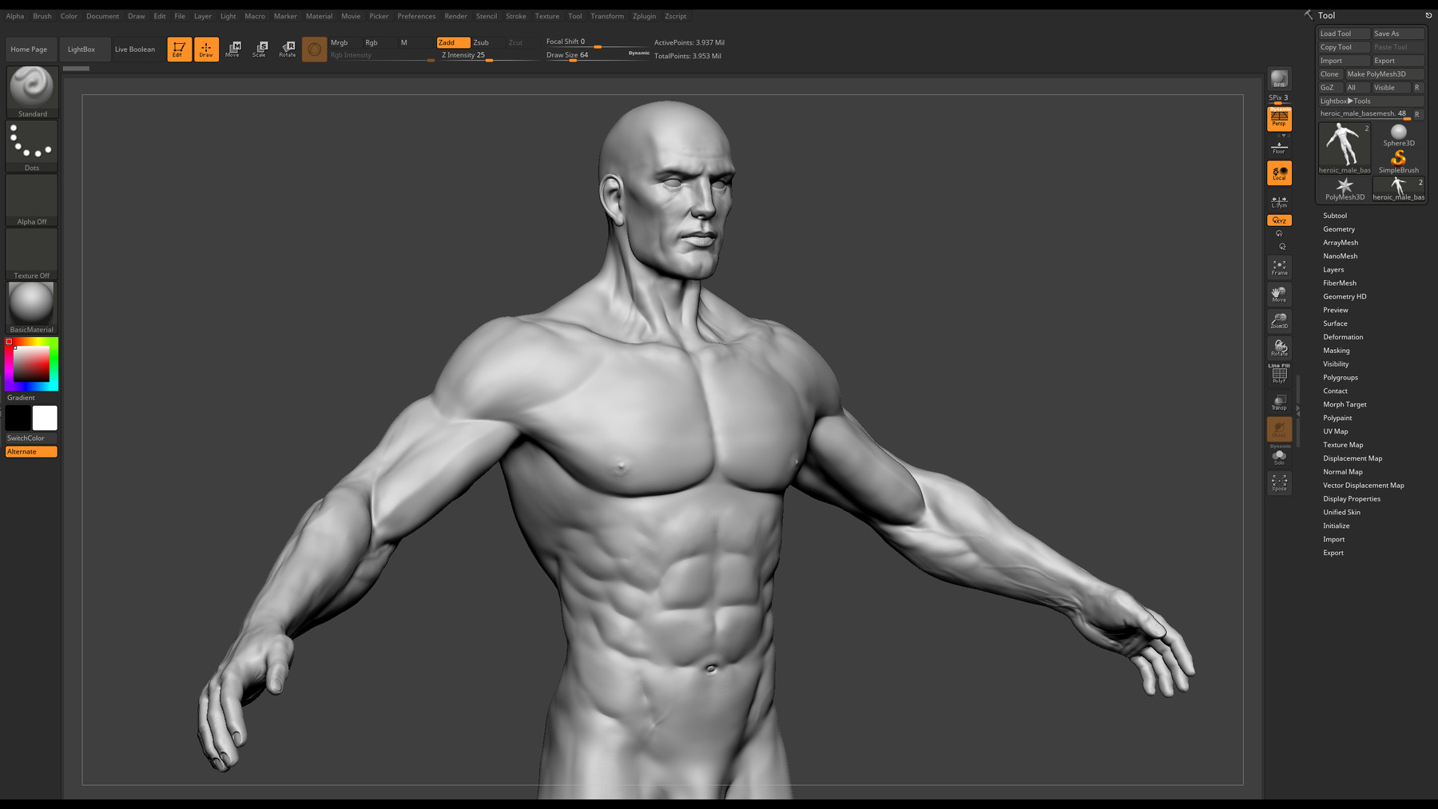Open the Render menu
The width and height of the screenshot is (1438, 809).
click(456, 16)
